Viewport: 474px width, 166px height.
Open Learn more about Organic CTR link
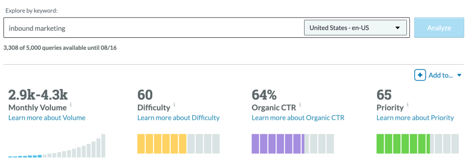click(x=298, y=118)
